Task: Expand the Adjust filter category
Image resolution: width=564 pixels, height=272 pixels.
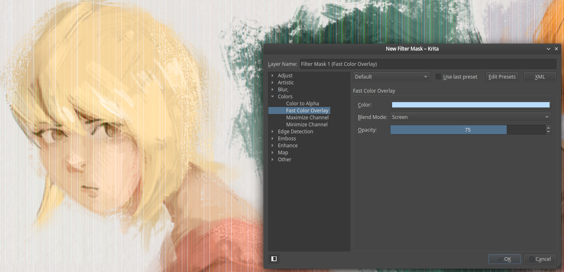Action: tap(273, 76)
